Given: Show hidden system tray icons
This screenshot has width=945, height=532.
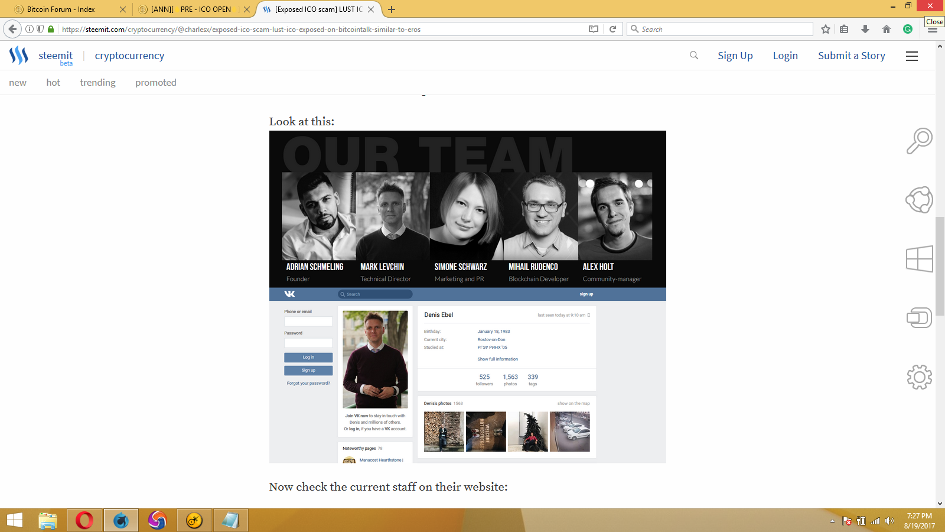Looking at the screenshot, I should (832, 521).
